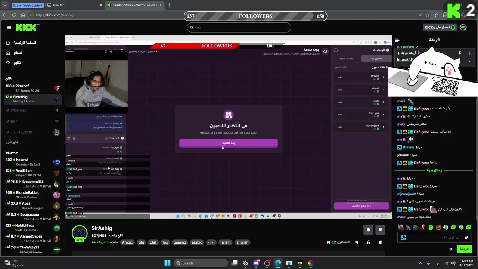Open 22rahaf channel in sidebar
The image size is (478, 269).
(32, 88)
